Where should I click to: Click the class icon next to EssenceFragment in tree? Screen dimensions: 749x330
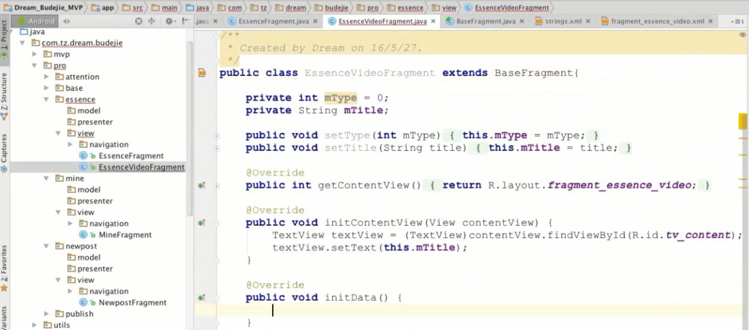tap(83, 156)
